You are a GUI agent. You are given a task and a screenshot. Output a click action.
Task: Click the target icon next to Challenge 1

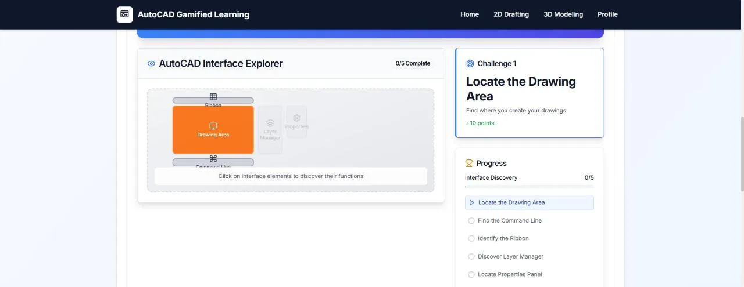[x=470, y=64]
